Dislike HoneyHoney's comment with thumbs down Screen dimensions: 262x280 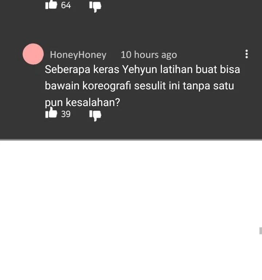(x=95, y=115)
